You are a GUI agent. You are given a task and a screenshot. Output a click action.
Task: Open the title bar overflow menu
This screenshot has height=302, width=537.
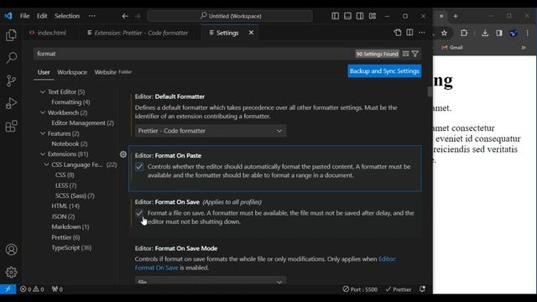(x=92, y=16)
